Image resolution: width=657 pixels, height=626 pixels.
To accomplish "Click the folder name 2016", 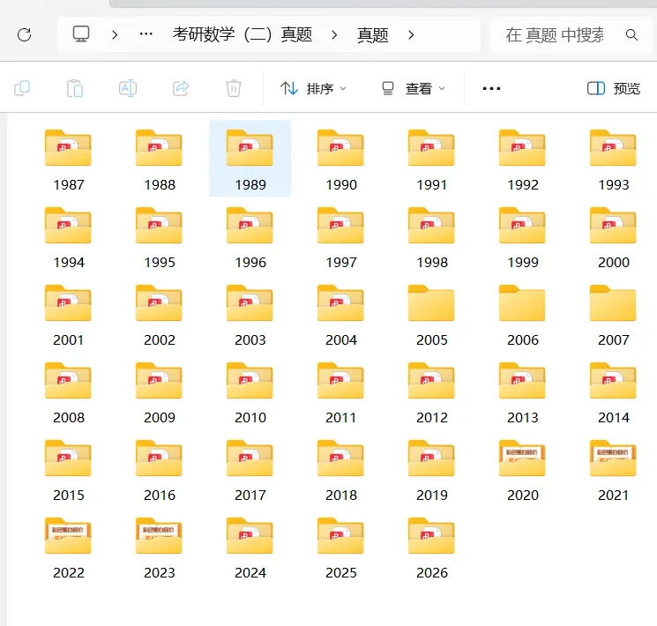I will [160, 495].
